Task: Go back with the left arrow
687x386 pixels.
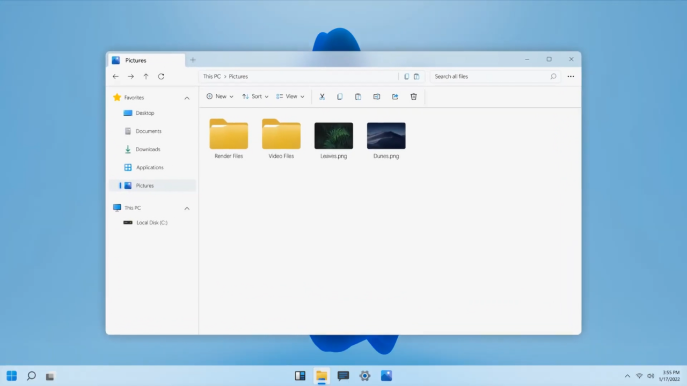Action: click(115, 77)
